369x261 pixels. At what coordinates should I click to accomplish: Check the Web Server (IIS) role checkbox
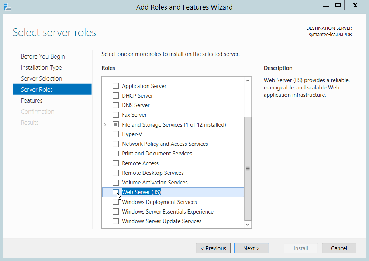pyautogui.click(x=116, y=192)
